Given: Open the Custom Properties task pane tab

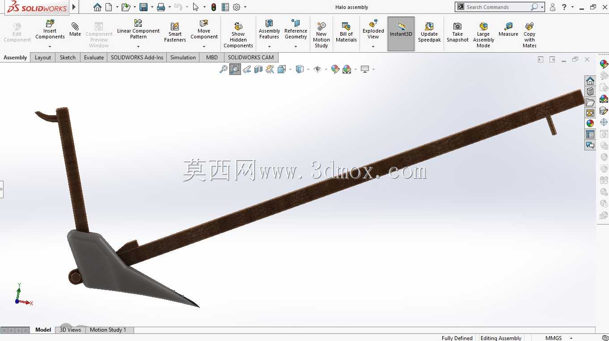Looking at the screenshot, I should pyautogui.click(x=590, y=134).
